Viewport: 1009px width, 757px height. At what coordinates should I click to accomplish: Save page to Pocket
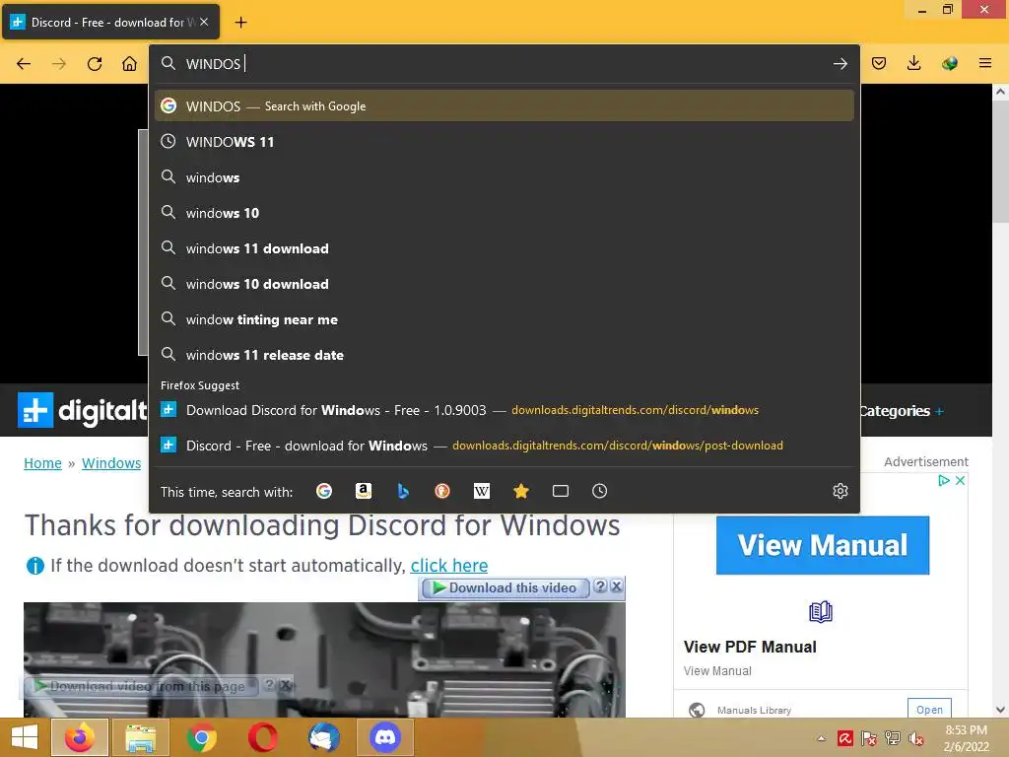tap(879, 63)
